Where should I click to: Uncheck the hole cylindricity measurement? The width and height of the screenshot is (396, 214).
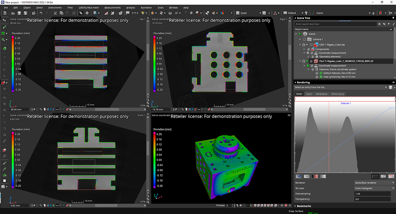pyautogui.click(x=316, y=77)
